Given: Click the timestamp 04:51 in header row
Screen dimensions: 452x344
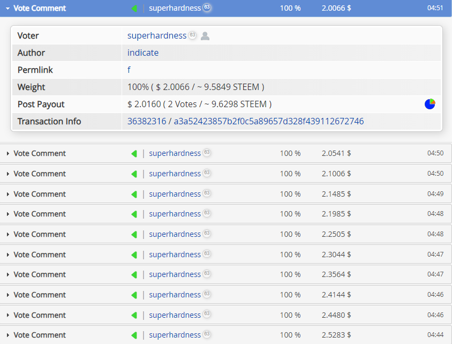Looking at the screenshot, I should (435, 8).
